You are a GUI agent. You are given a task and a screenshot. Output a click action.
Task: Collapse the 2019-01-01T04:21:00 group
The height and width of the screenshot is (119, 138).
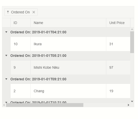[x=6, y=32]
